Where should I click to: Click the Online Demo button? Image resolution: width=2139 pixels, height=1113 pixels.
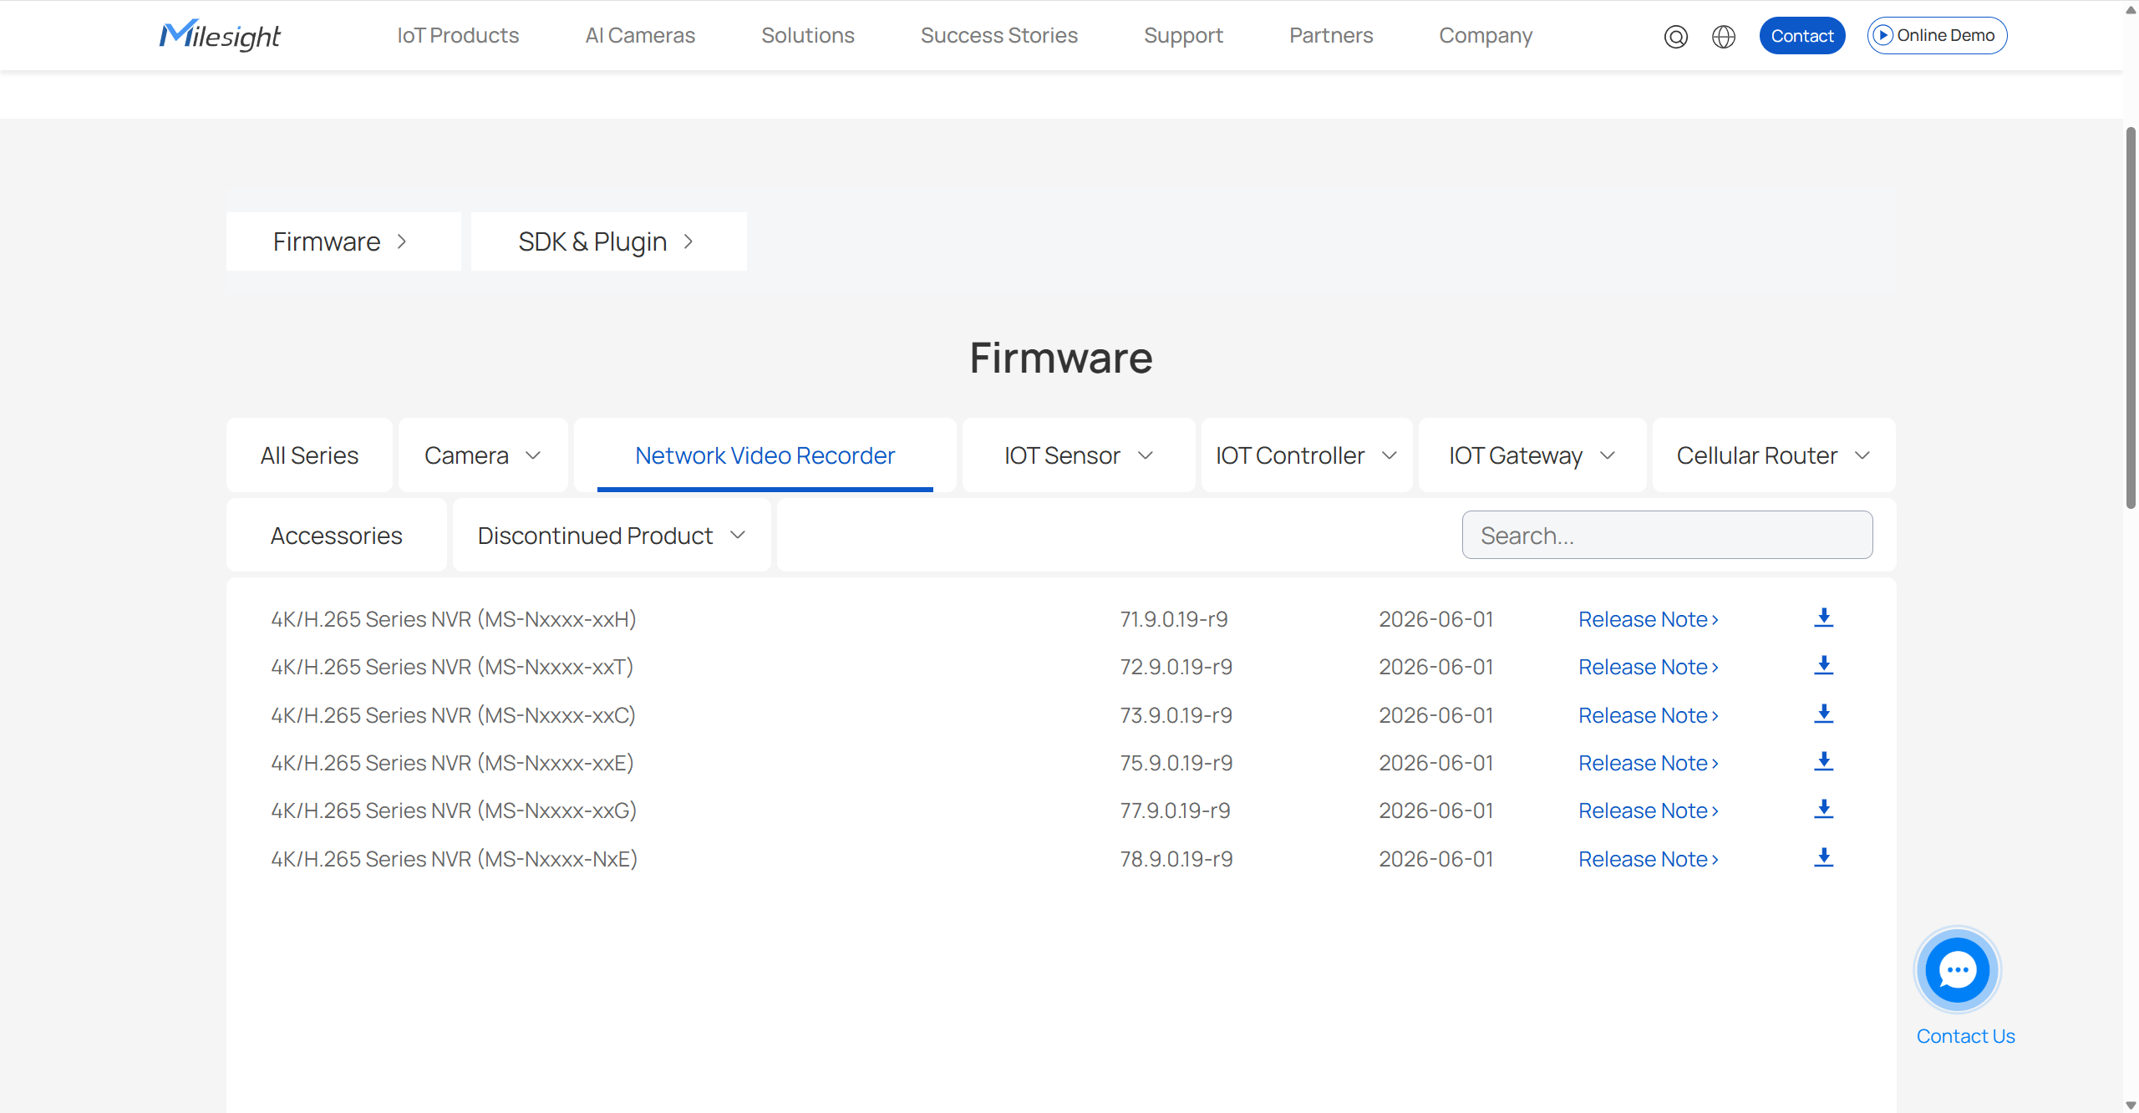[x=1937, y=35]
